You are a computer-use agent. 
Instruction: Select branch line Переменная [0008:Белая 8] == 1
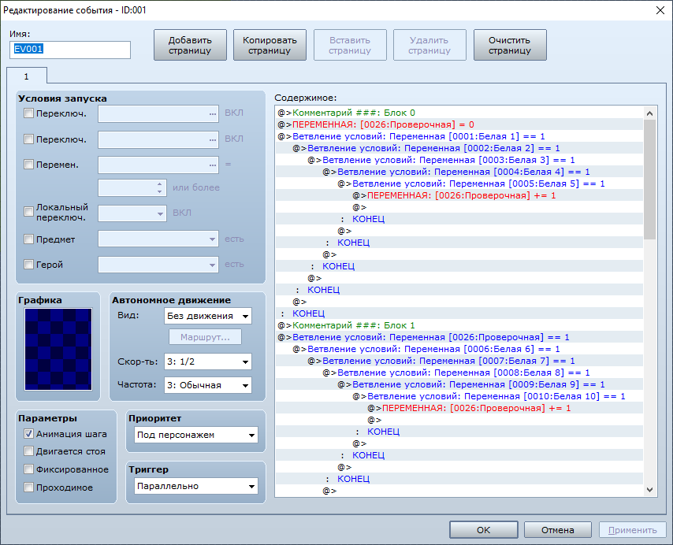[459, 373]
